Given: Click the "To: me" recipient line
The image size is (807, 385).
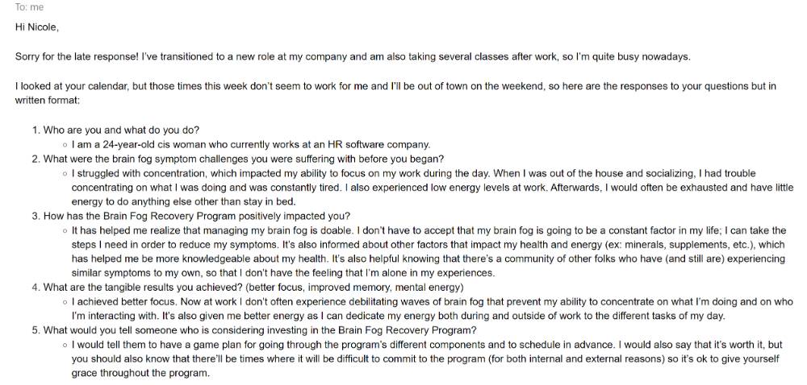Looking at the screenshot, I should pyautogui.click(x=29, y=7).
